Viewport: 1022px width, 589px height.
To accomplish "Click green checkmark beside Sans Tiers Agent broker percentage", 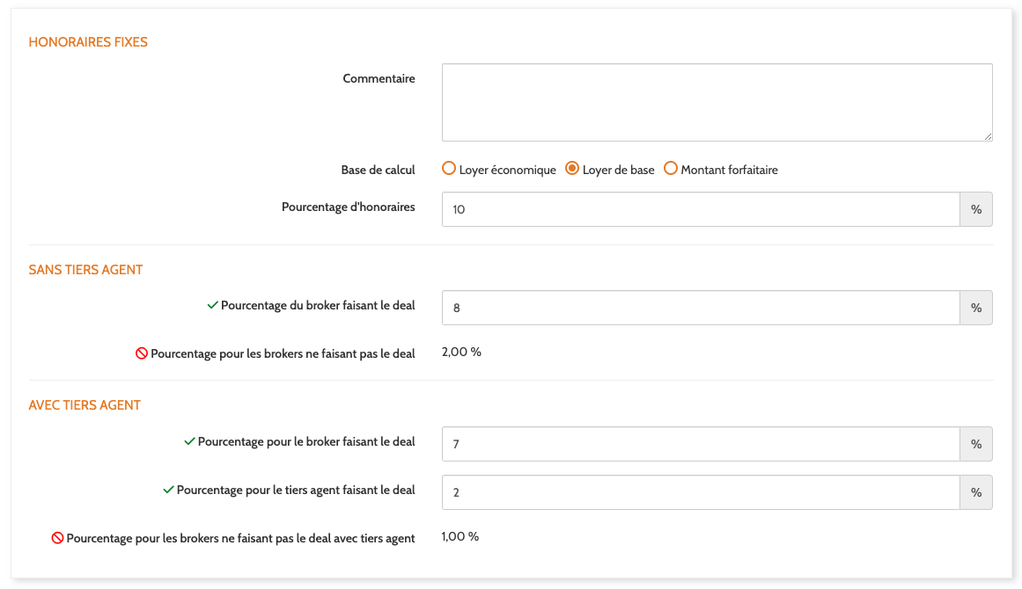I will (x=212, y=305).
